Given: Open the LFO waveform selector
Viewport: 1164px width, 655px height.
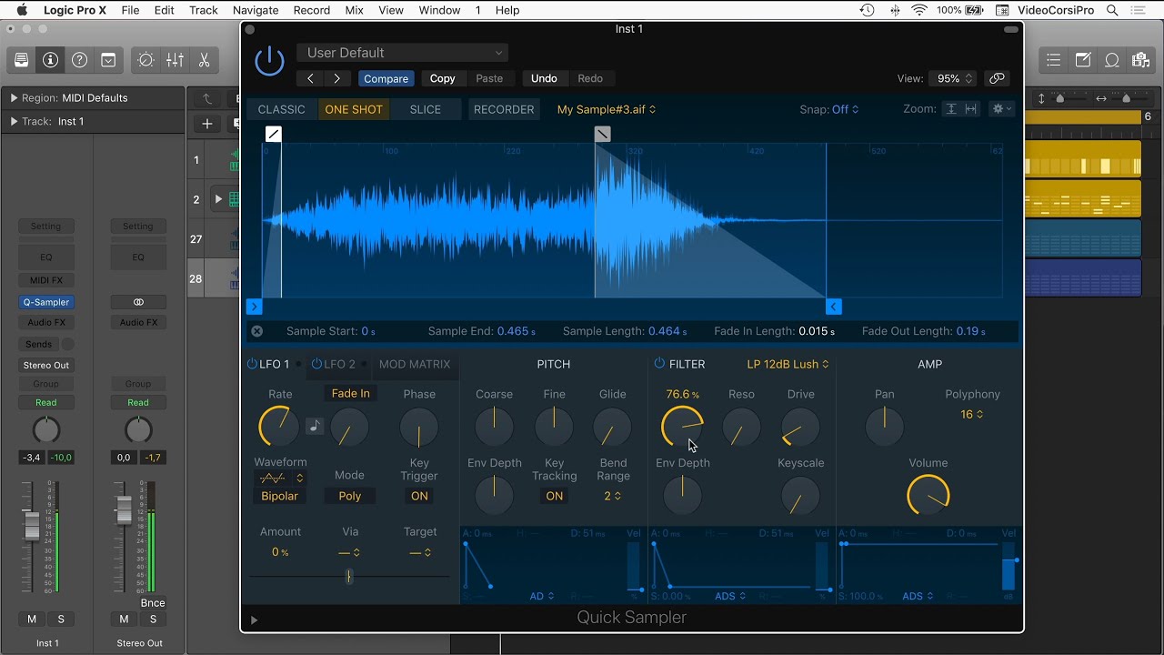Looking at the screenshot, I should point(280,478).
